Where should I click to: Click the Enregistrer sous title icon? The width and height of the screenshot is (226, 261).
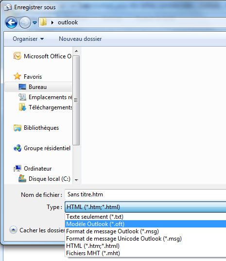point(8,7)
